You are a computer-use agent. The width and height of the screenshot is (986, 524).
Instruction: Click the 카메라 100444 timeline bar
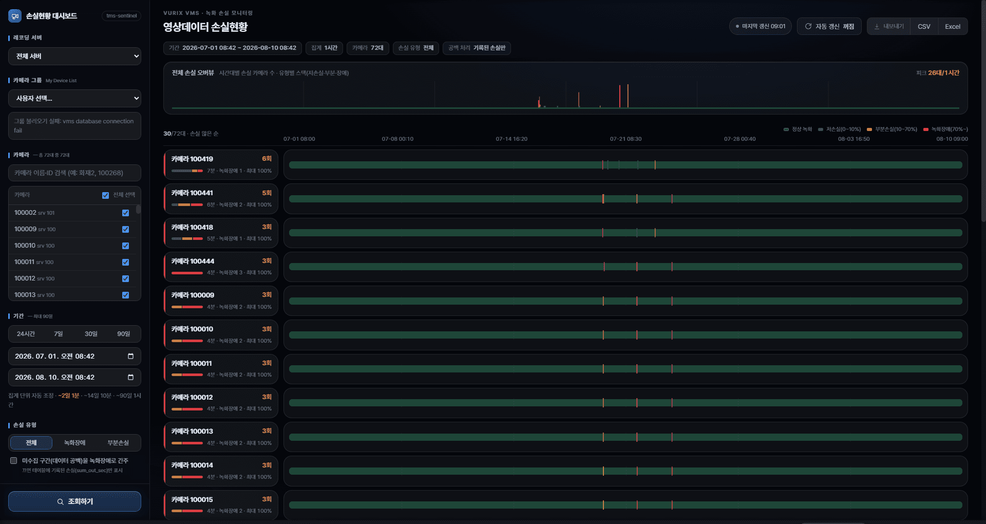(625, 267)
